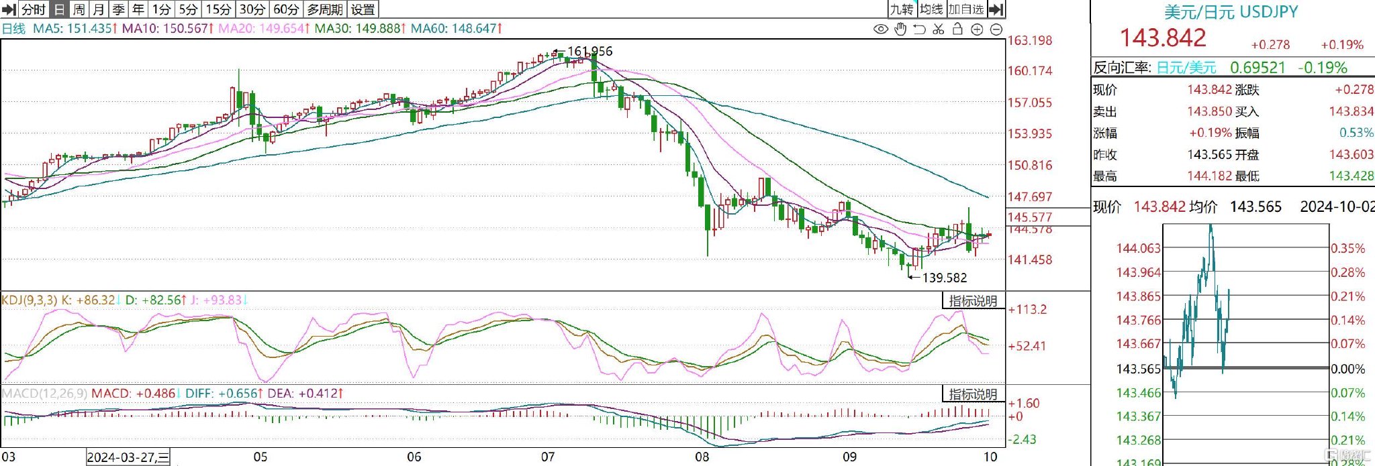Open 指标说明 for the KDJ panel
The width and height of the screenshot is (1375, 466).
(973, 301)
